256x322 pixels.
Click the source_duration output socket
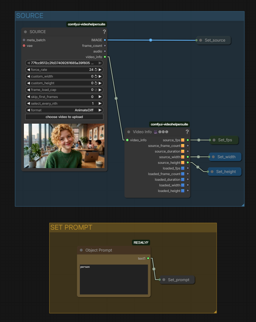point(188,151)
